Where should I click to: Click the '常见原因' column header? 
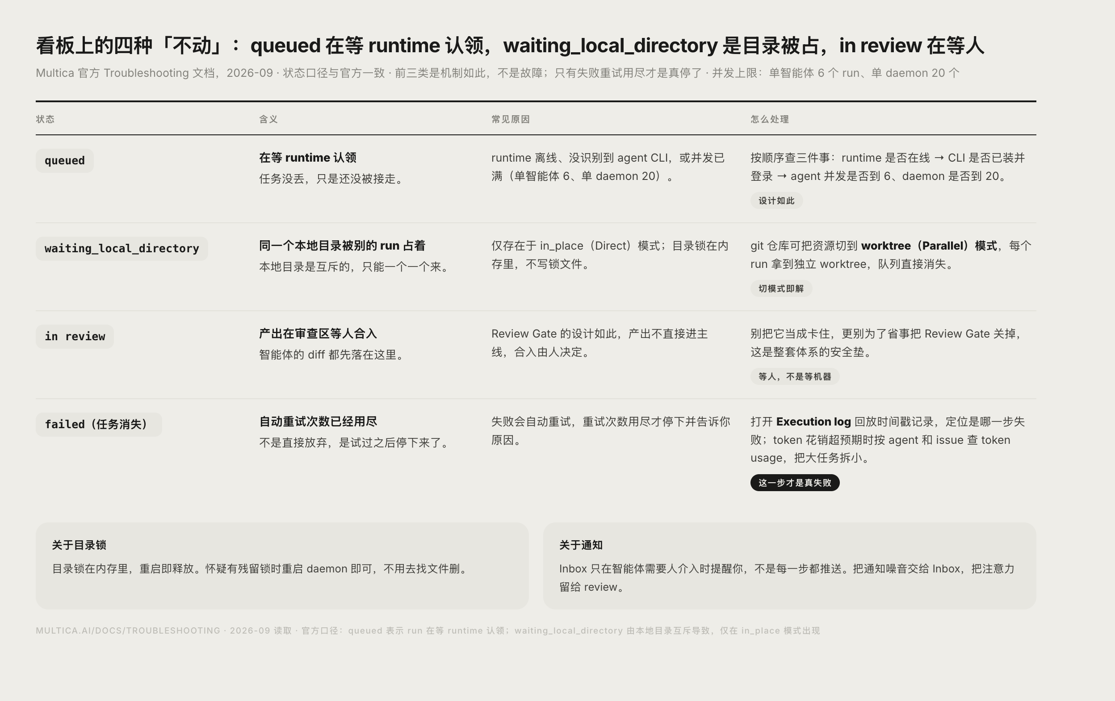click(511, 119)
